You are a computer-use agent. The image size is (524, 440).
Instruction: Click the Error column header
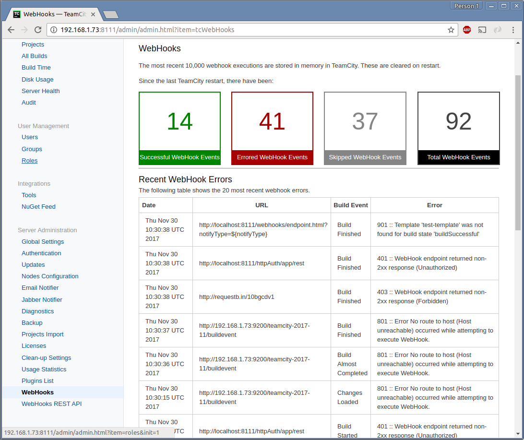434,205
